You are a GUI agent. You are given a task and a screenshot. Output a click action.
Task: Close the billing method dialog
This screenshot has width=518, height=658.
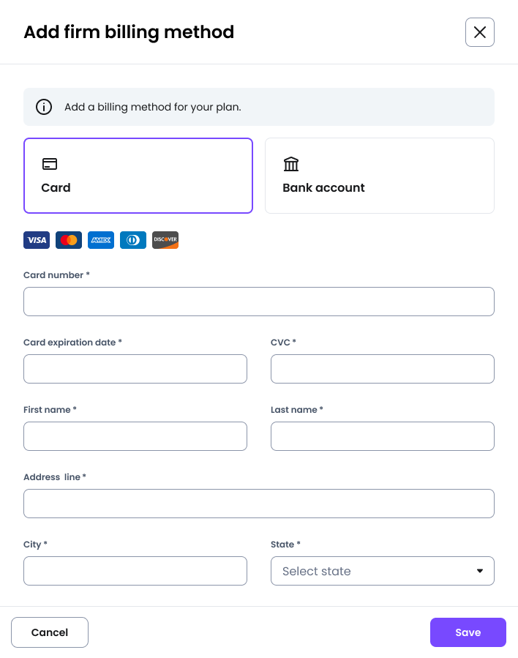480,32
